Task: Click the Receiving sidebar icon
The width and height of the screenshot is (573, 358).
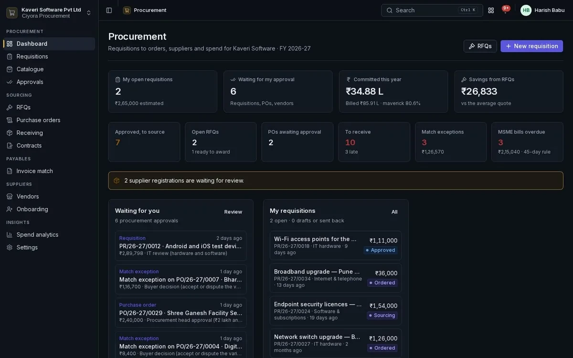Action: [x=10, y=133]
